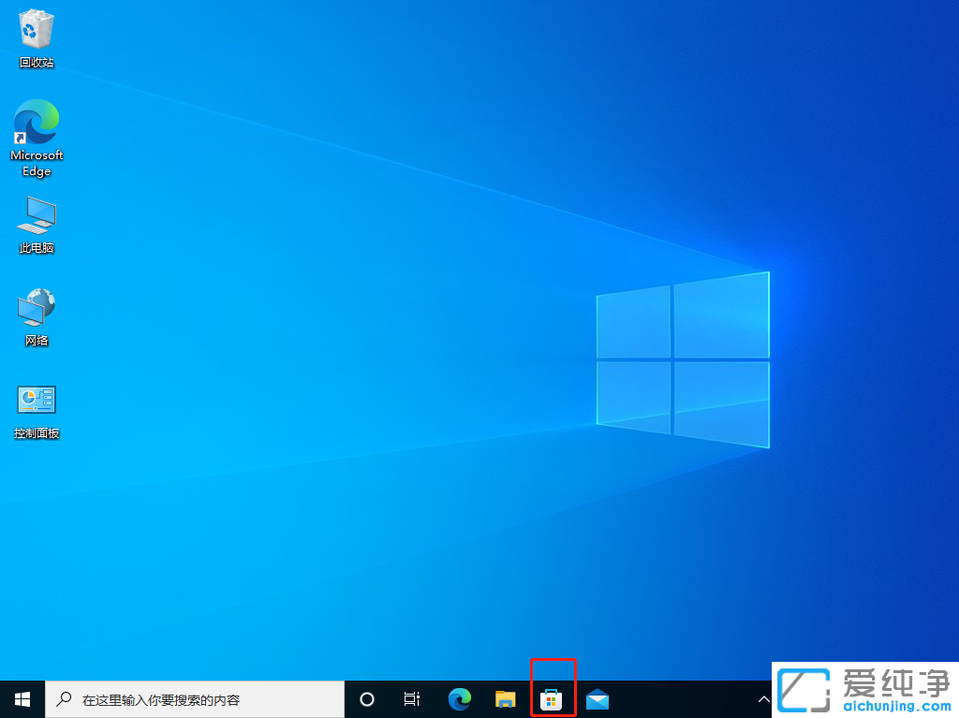Open the 网络 desktop icon
This screenshot has width=959, height=718.
tap(36, 309)
